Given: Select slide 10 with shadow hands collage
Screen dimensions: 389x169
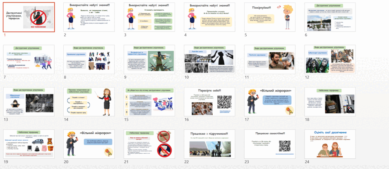Looking at the screenshot, I should pos(209,59).
